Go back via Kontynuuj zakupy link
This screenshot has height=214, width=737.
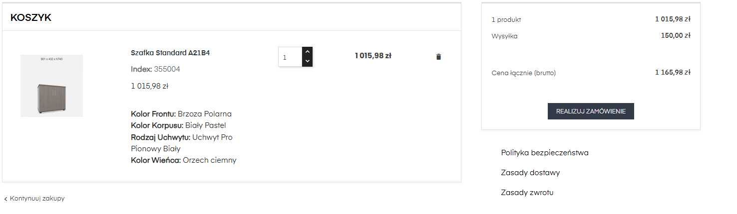(x=37, y=199)
